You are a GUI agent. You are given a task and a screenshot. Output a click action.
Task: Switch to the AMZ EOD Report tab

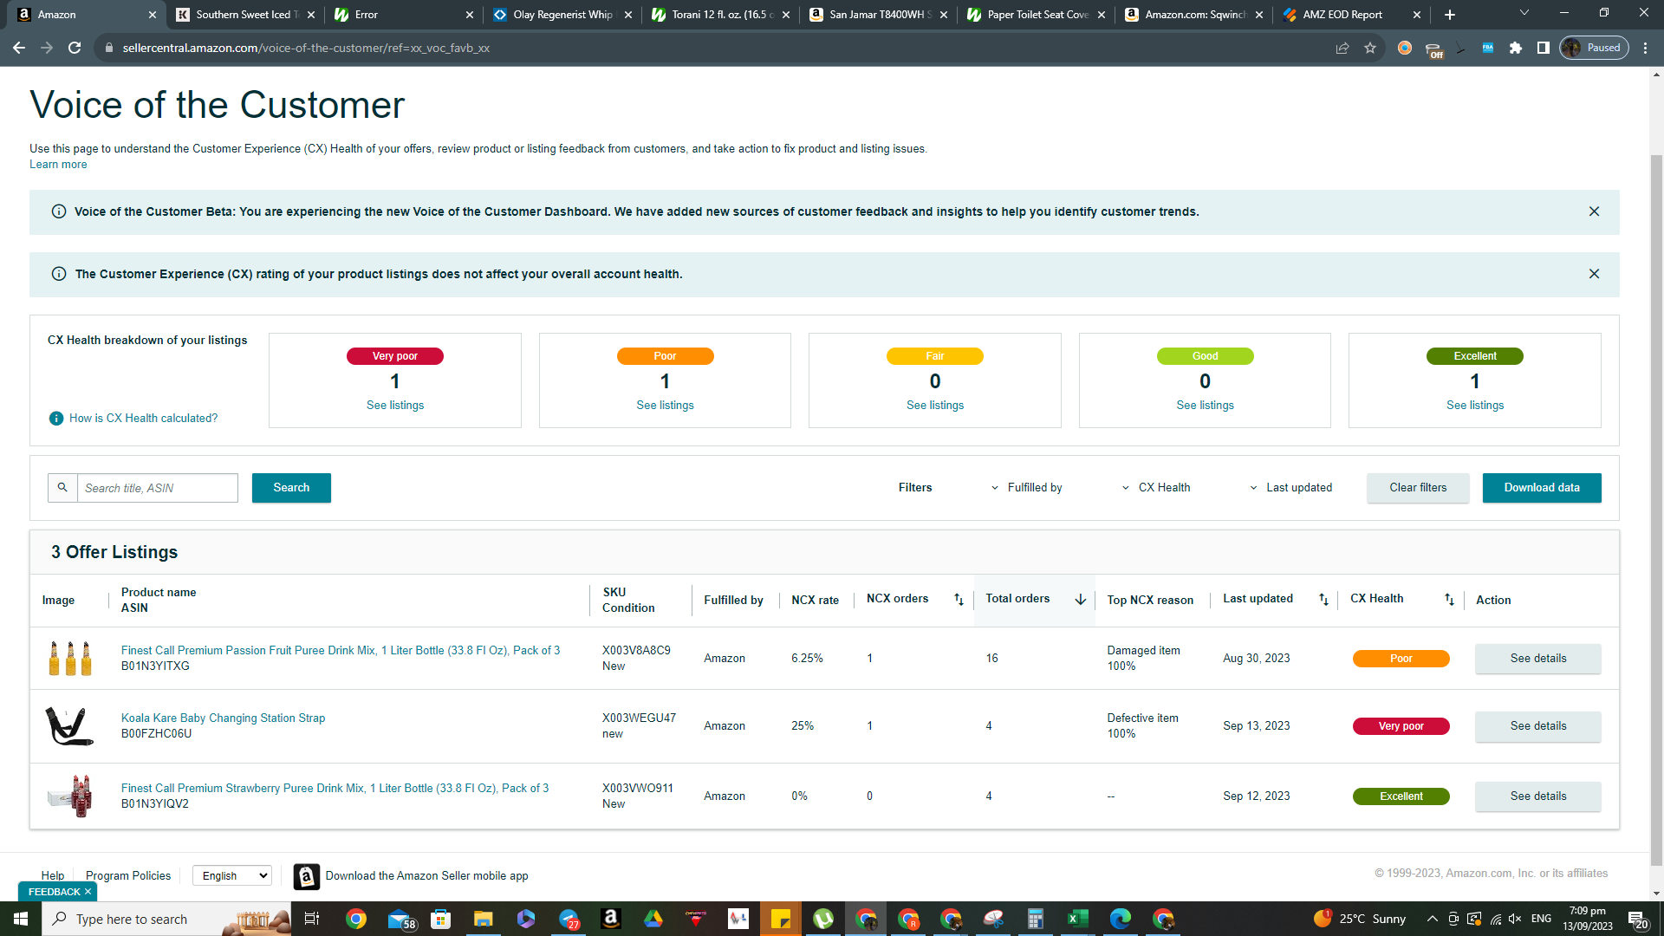coord(1352,15)
